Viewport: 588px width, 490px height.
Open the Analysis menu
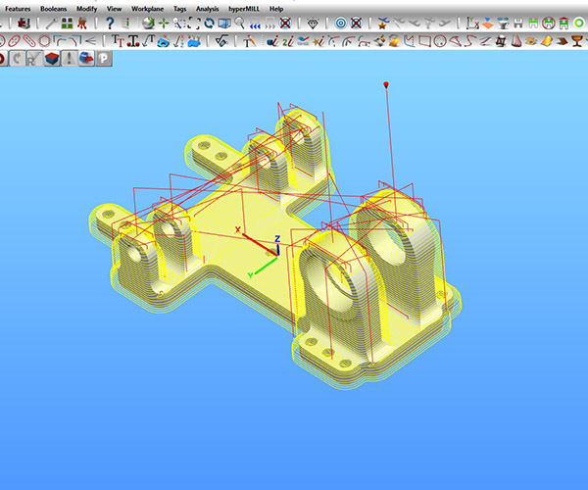click(207, 8)
